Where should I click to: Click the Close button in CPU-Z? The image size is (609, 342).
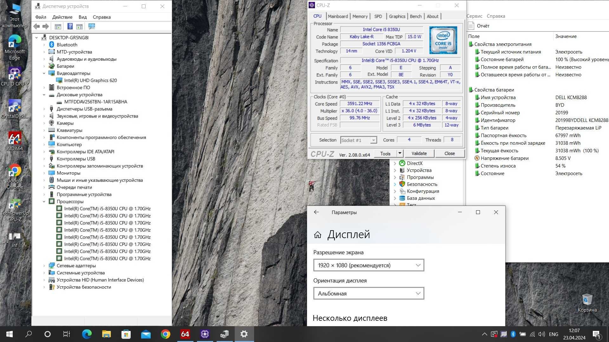449,154
